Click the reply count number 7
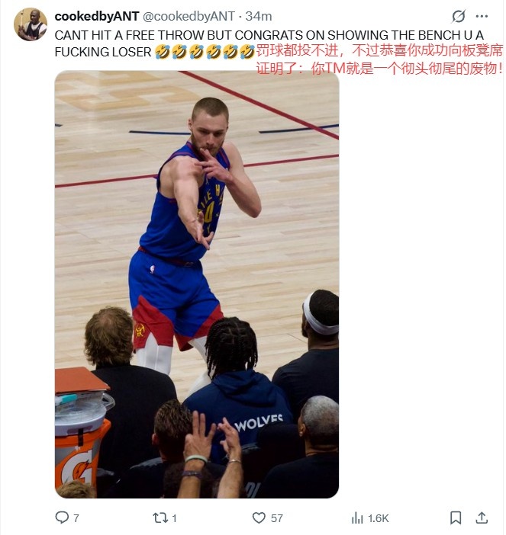Image resolution: width=506 pixels, height=535 pixels. pyautogui.click(x=76, y=518)
